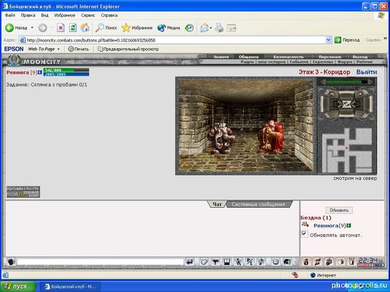Expand the EPSON Web-To-Page dropdown
Viewport: 390px width, 292px height.
tap(58, 49)
